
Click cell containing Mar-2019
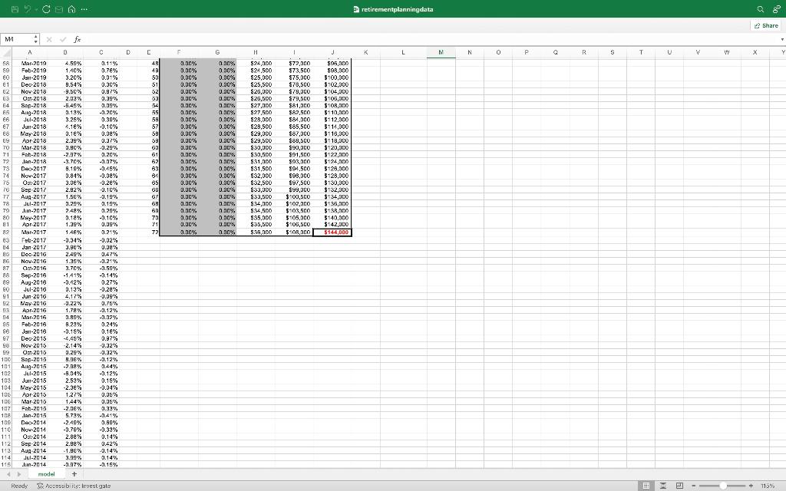(30, 64)
